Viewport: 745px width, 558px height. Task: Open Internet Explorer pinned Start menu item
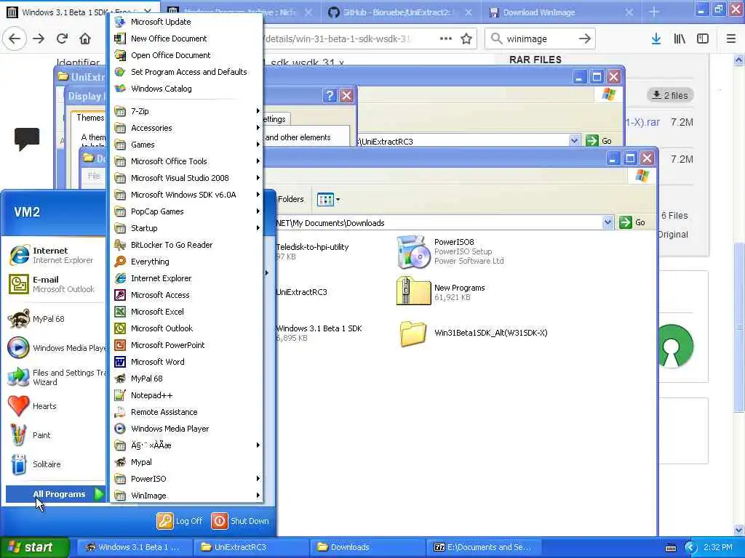tap(55, 255)
